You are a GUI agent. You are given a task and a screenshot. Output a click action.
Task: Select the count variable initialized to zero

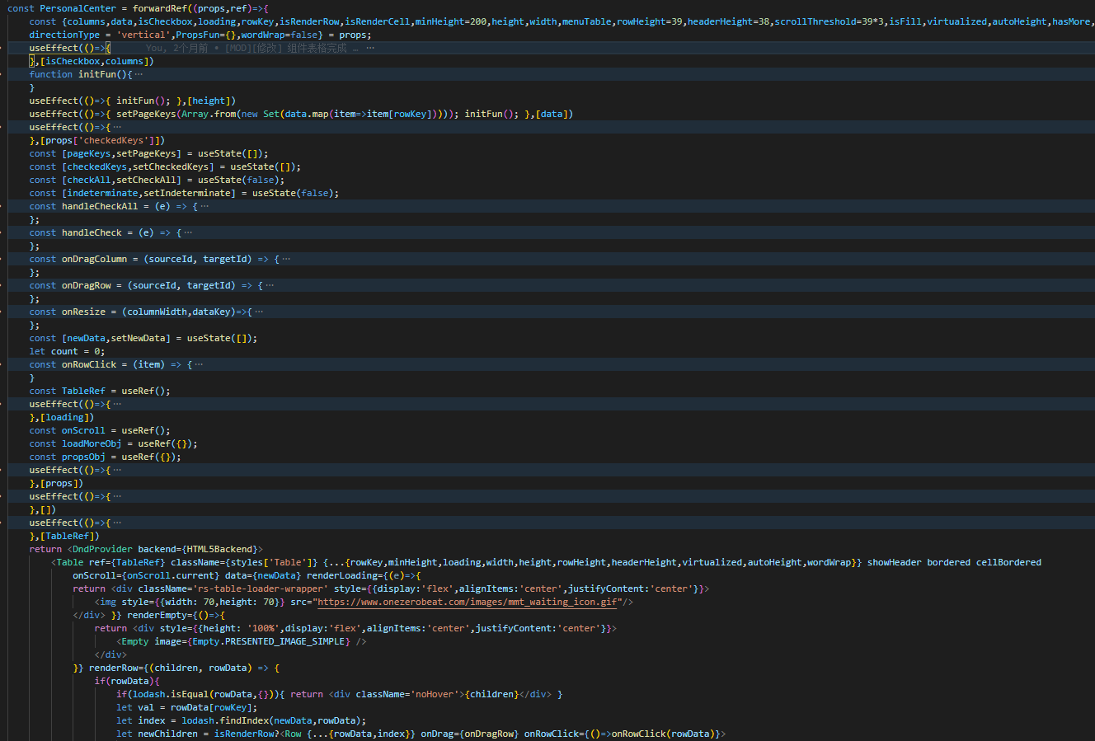(64, 350)
